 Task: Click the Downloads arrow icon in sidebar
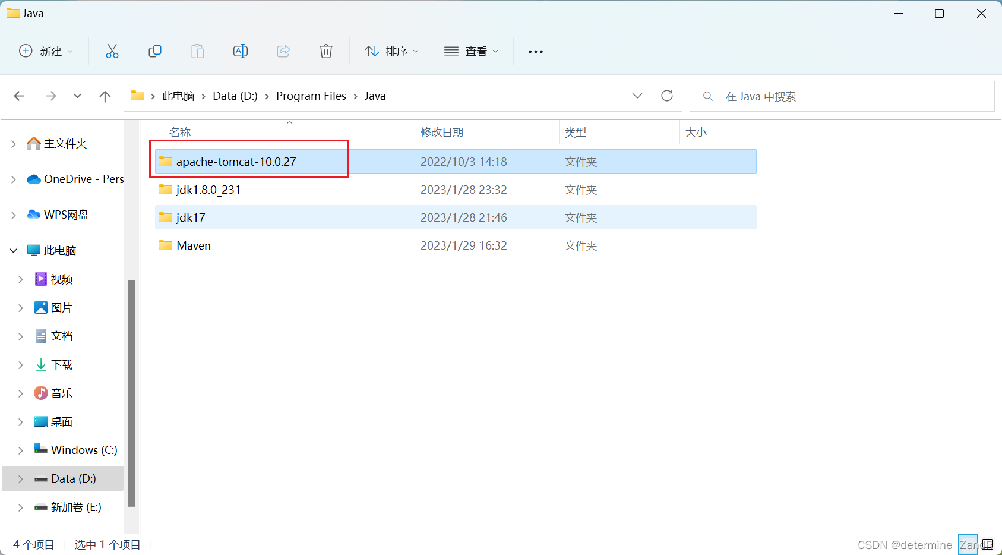(41, 364)
